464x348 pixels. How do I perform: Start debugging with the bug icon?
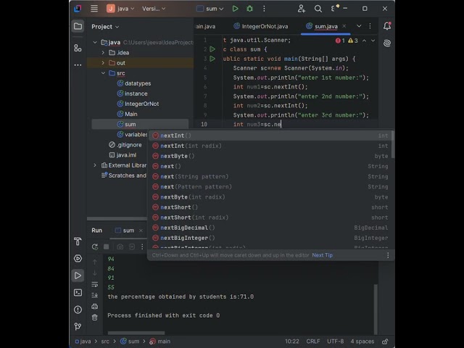tap(249, 9)
